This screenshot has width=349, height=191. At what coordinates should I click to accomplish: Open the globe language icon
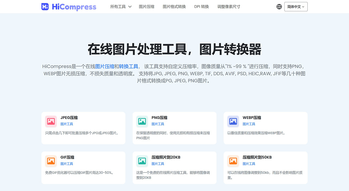tap(279, 6)
